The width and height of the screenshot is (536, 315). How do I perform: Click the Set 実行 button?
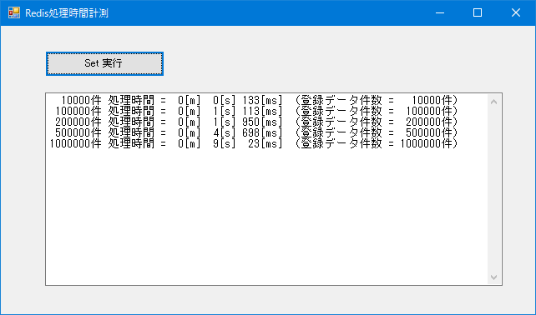click(104, 63)
